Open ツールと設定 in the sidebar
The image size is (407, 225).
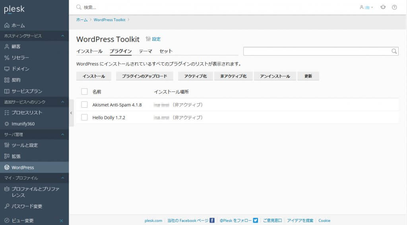click(34, 145)
